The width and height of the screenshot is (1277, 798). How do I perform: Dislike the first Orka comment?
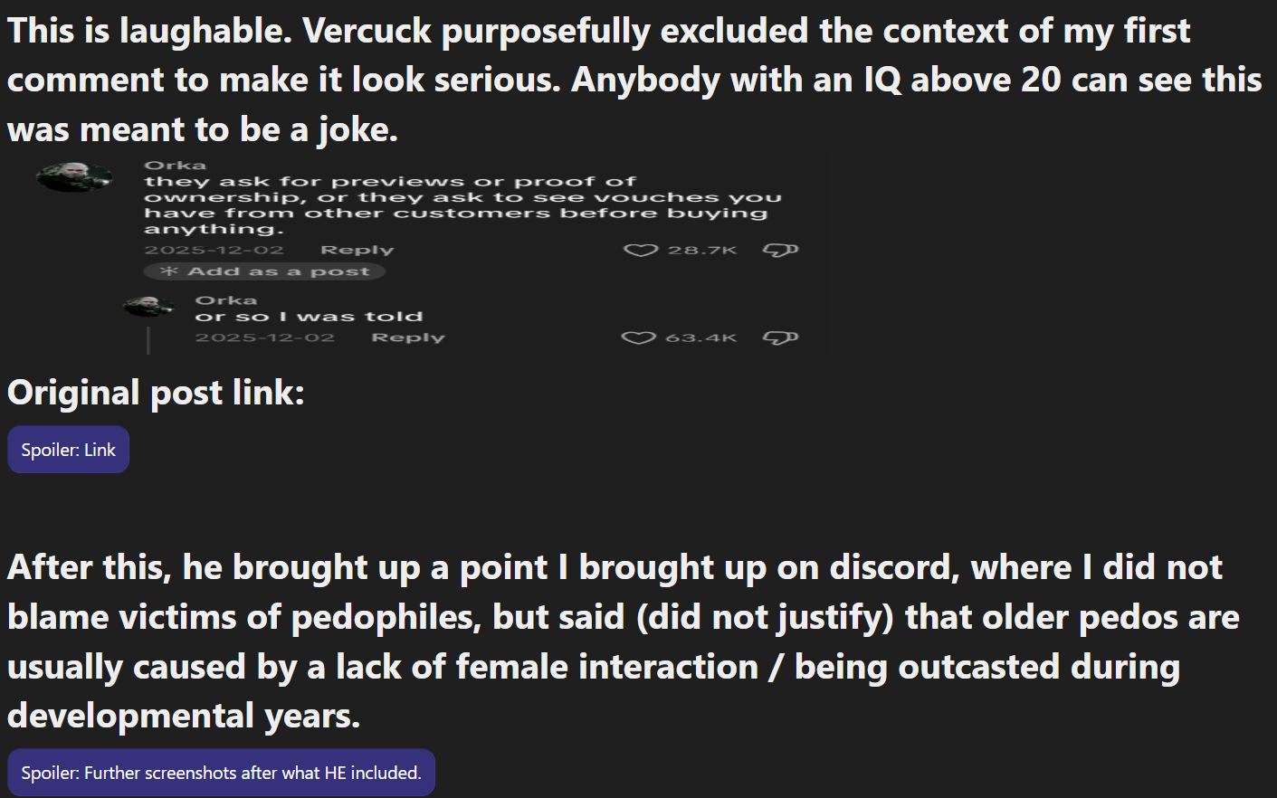click(x=780, y=250)
